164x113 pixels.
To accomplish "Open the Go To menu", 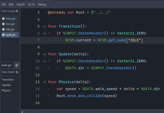I will (x=31, y=4).
